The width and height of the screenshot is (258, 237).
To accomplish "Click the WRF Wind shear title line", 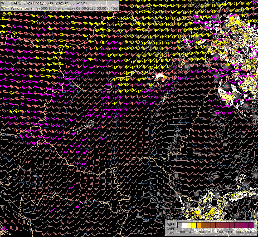I will [x=60, y=8].
